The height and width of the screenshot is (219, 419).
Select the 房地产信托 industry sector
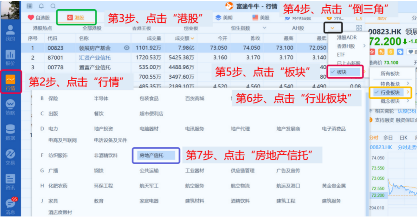click(x=156, y=155)
